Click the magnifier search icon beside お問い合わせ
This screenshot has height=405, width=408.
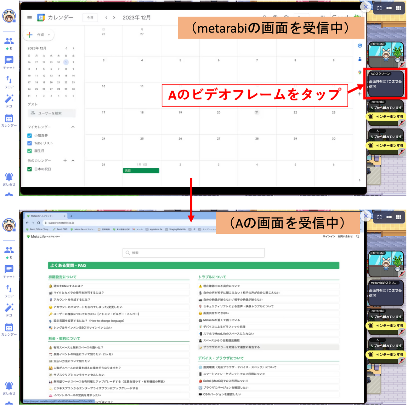tap(357, 237)
